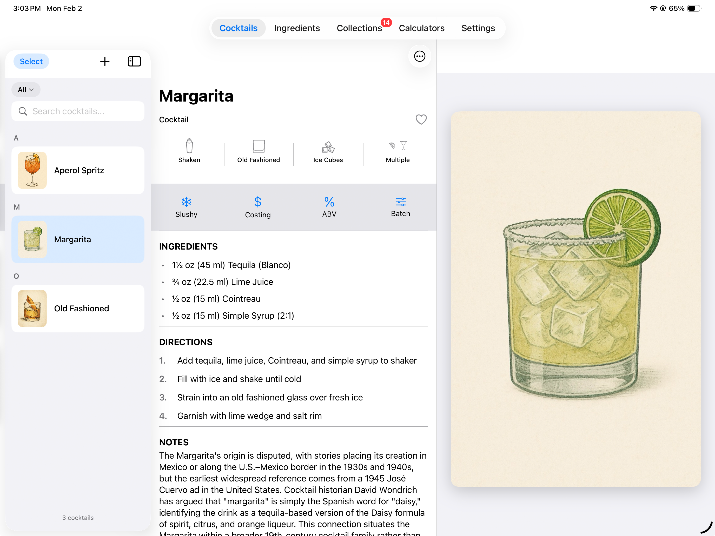Open the ABV calculator

click(329, 207)
